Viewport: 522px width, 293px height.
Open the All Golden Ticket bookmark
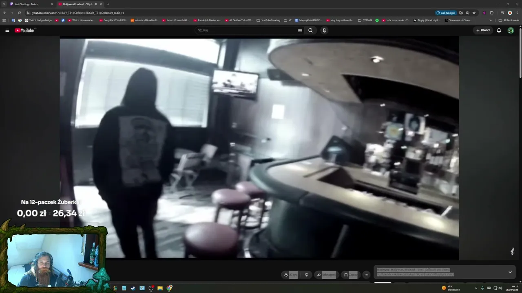[x=239, y=20]
